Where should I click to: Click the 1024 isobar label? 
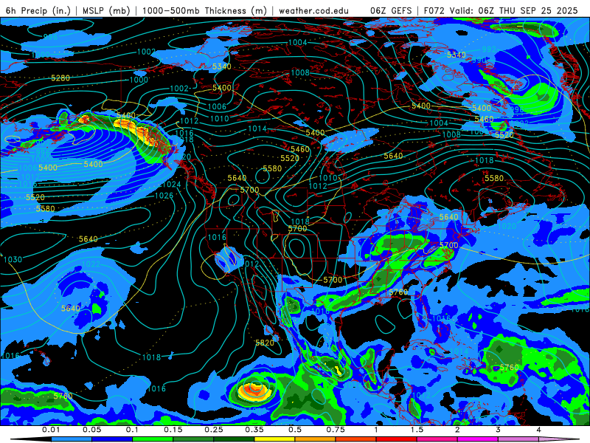[172, 185]
